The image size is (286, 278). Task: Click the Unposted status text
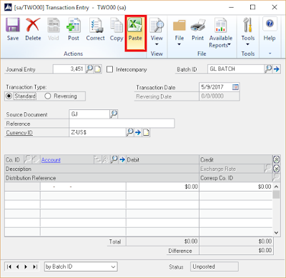pos(204,267)
